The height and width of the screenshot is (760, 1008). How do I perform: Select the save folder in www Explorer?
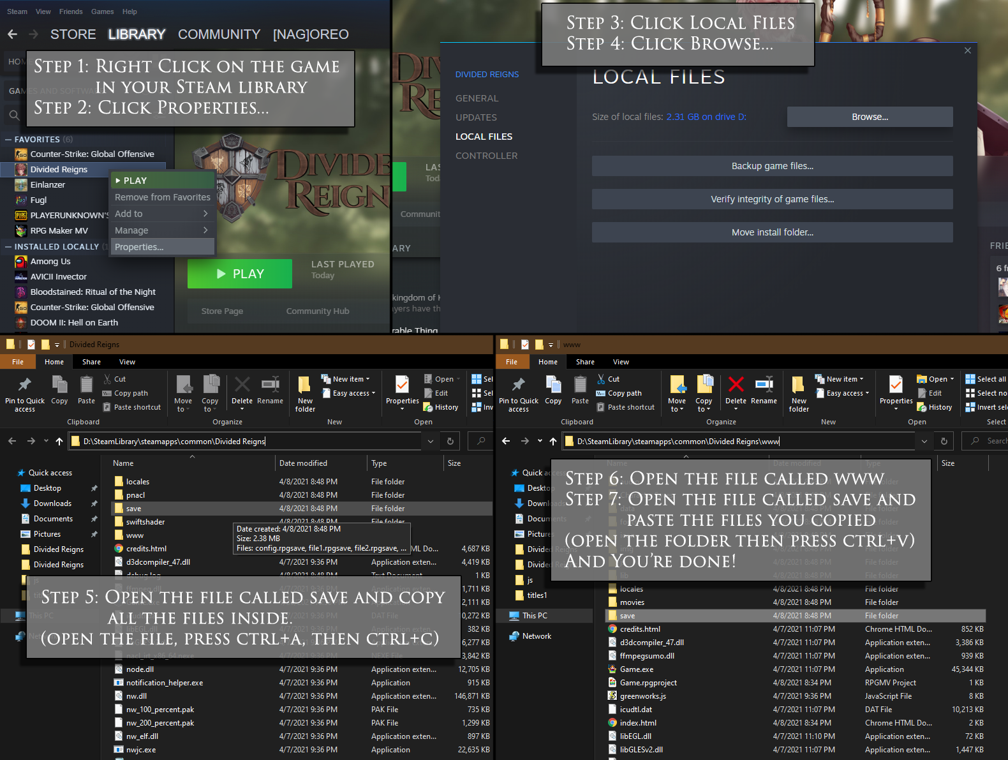(x=795, y=616)
